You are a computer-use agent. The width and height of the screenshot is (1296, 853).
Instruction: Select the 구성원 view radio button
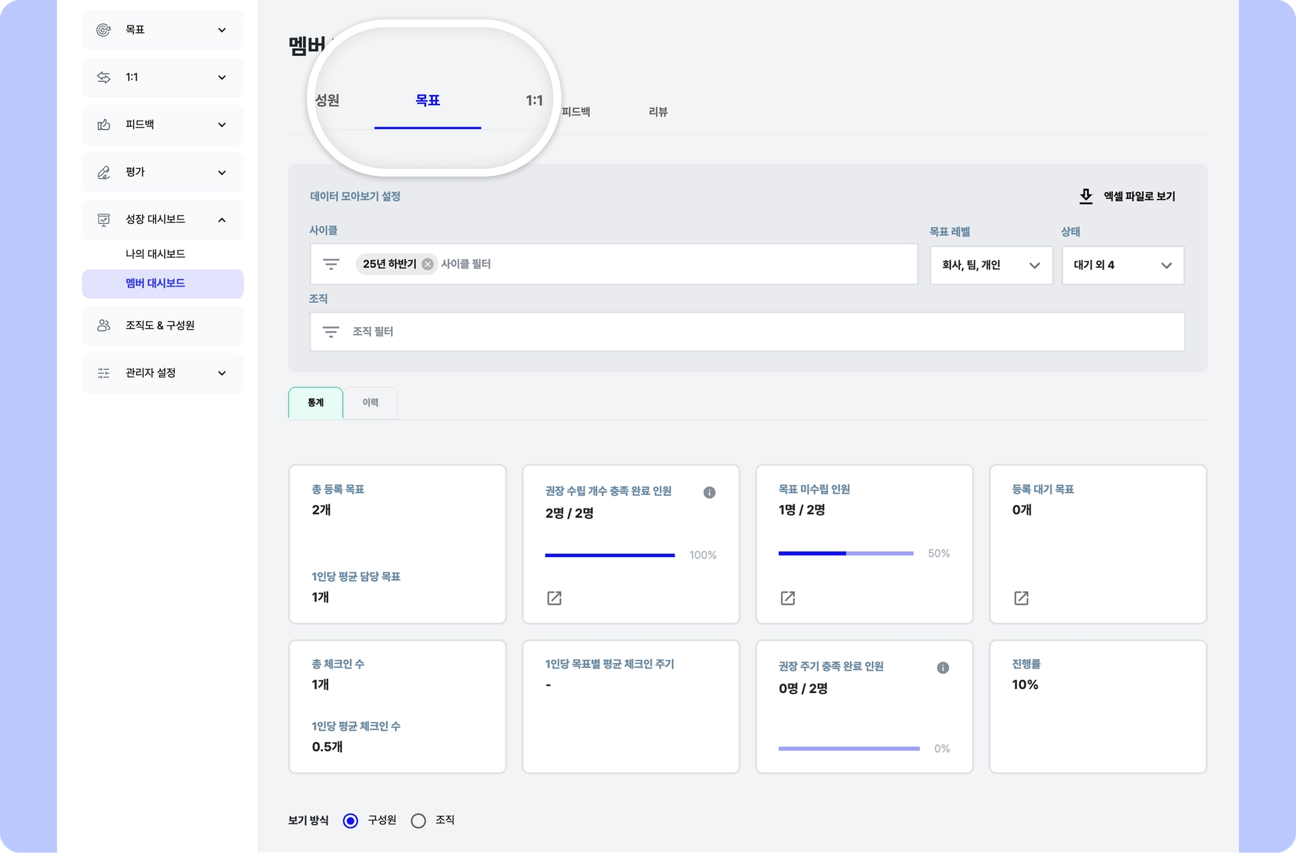[x=350, y=821]
